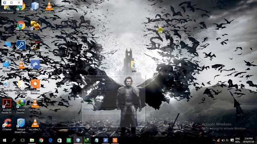Launch Google Chrome from the taskbar
Screen dimensions: 257x144
pyautogui.click(x=41, y=140)
